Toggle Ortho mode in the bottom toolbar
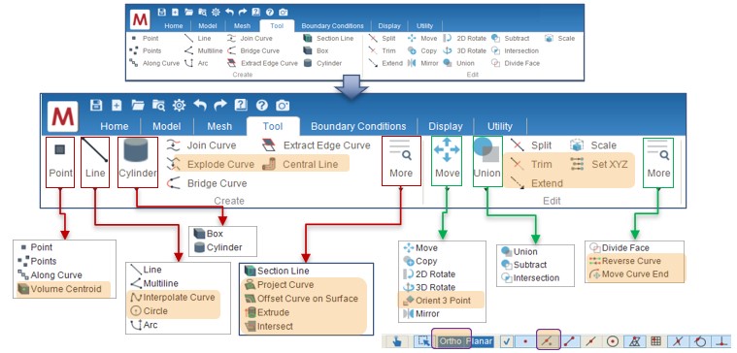 tap(452, 341)
